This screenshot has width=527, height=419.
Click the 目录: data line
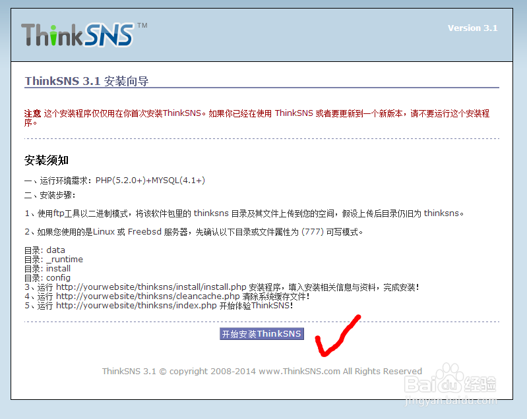45,250
